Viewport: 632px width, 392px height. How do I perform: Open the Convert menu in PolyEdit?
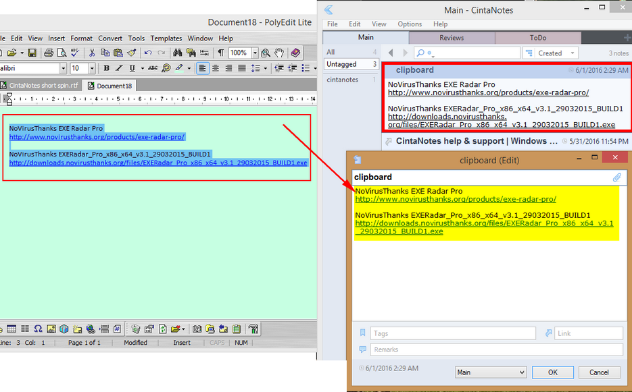(x=110, y=38)
